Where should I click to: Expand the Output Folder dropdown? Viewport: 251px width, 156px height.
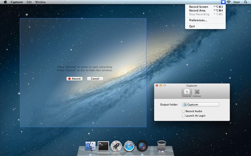point(200,105)
